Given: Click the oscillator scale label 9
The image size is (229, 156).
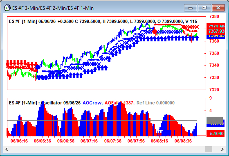Looking at the screenshot, I should click(x=211, y=98).
